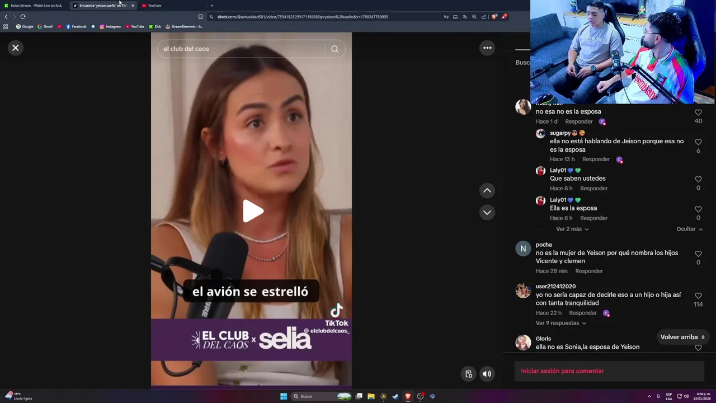Reload the page

[23, 17]
